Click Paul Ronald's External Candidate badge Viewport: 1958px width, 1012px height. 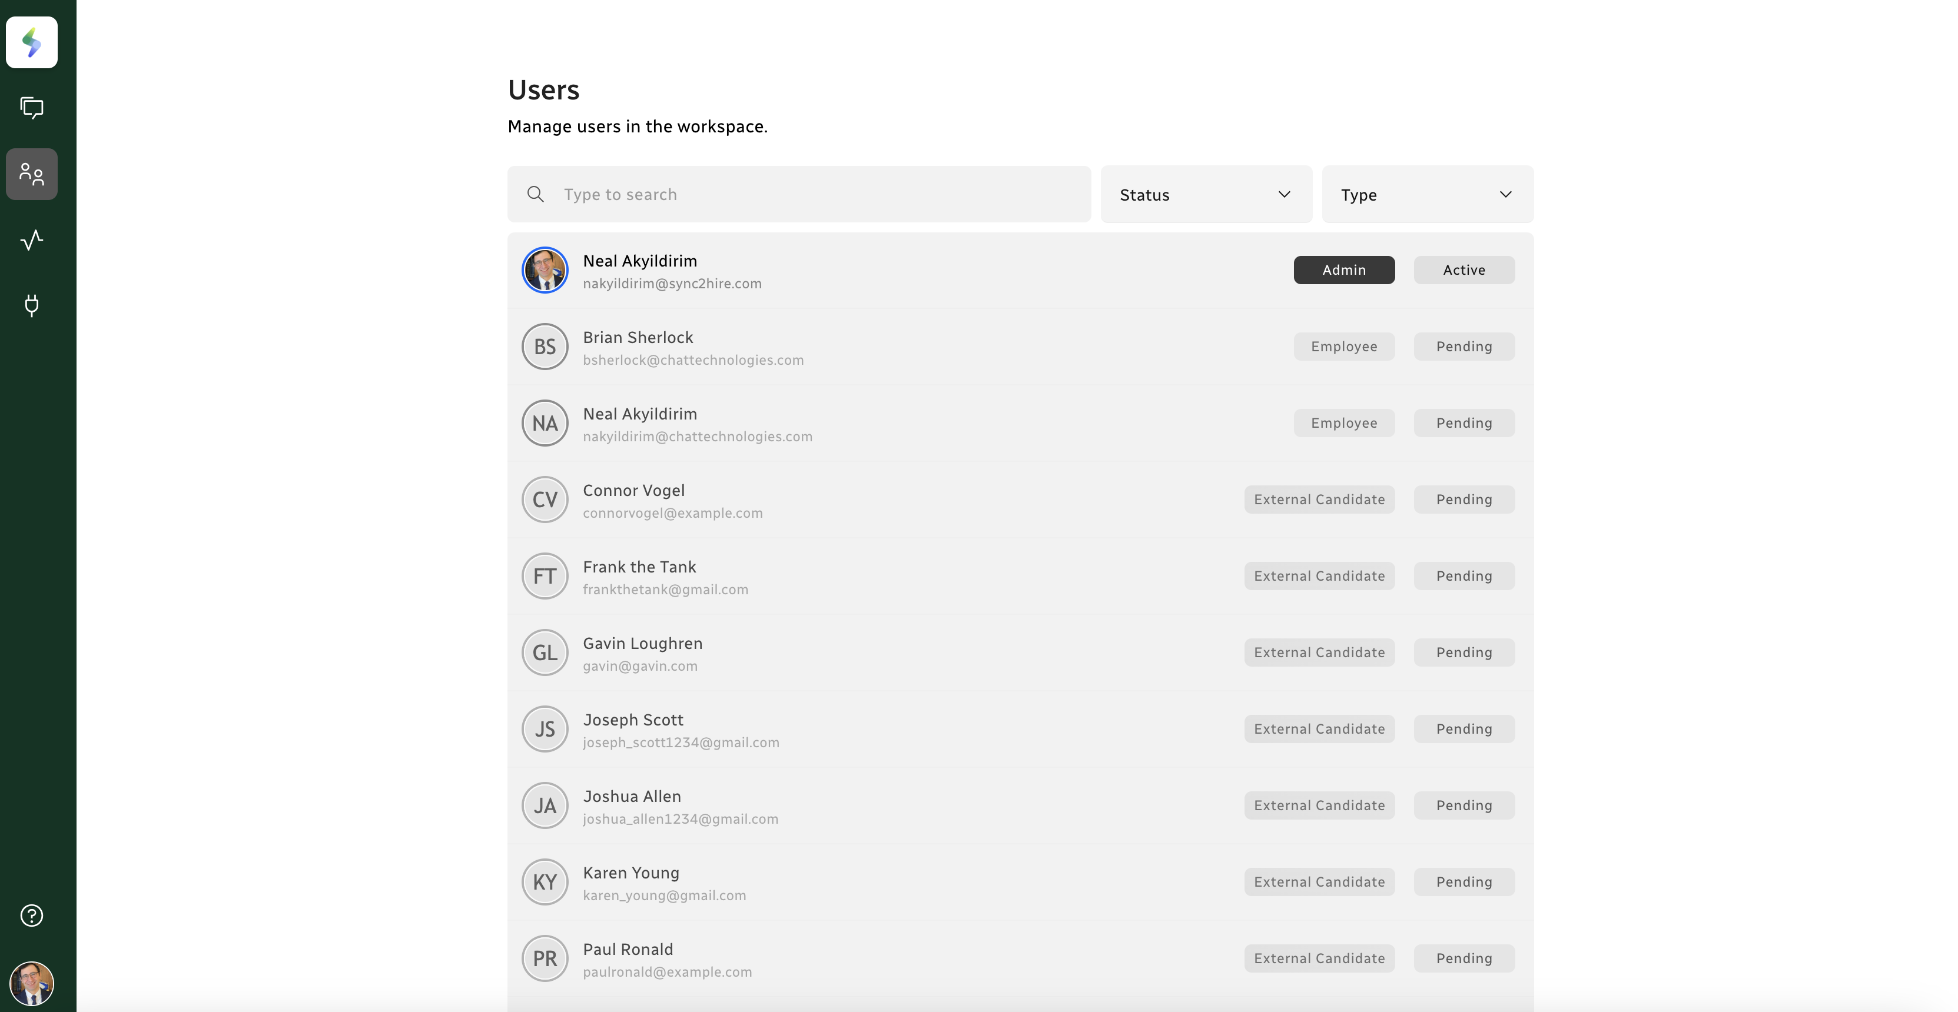(1319, 958)
